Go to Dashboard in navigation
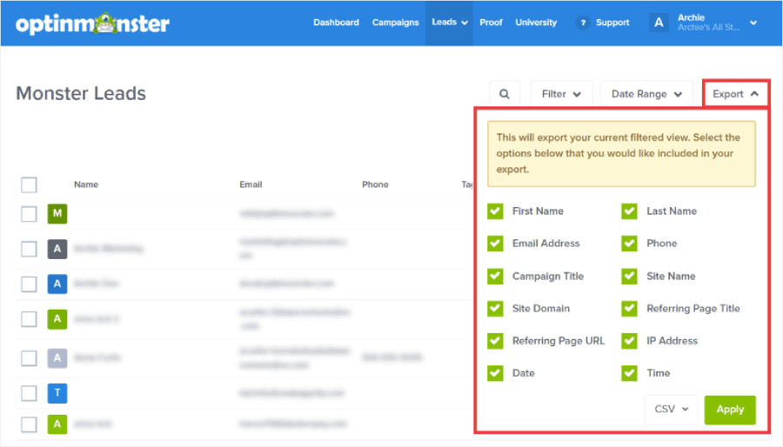Screen dimensions: 783x447 336,23
